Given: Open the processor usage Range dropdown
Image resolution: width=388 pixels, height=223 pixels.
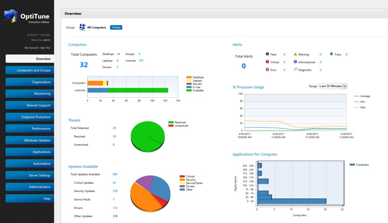Looking at the screenshot, I should [x=333, y=86].
